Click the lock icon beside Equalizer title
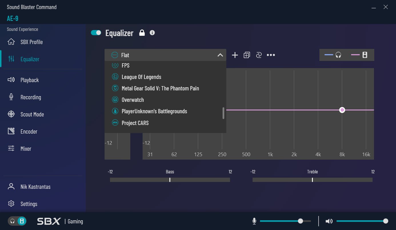The image size is (396, 230). tap(142, 33)
